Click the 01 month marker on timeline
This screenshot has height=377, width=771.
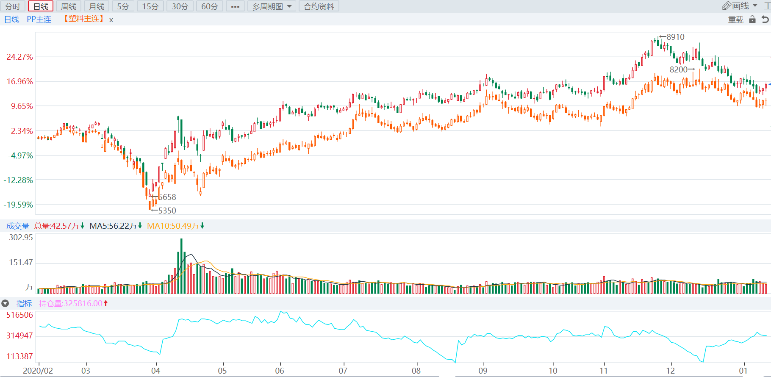(x=743, y=371)
